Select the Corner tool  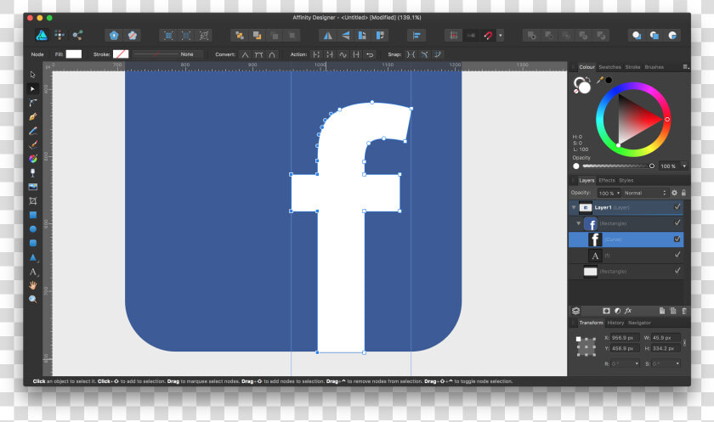point(33,103)
